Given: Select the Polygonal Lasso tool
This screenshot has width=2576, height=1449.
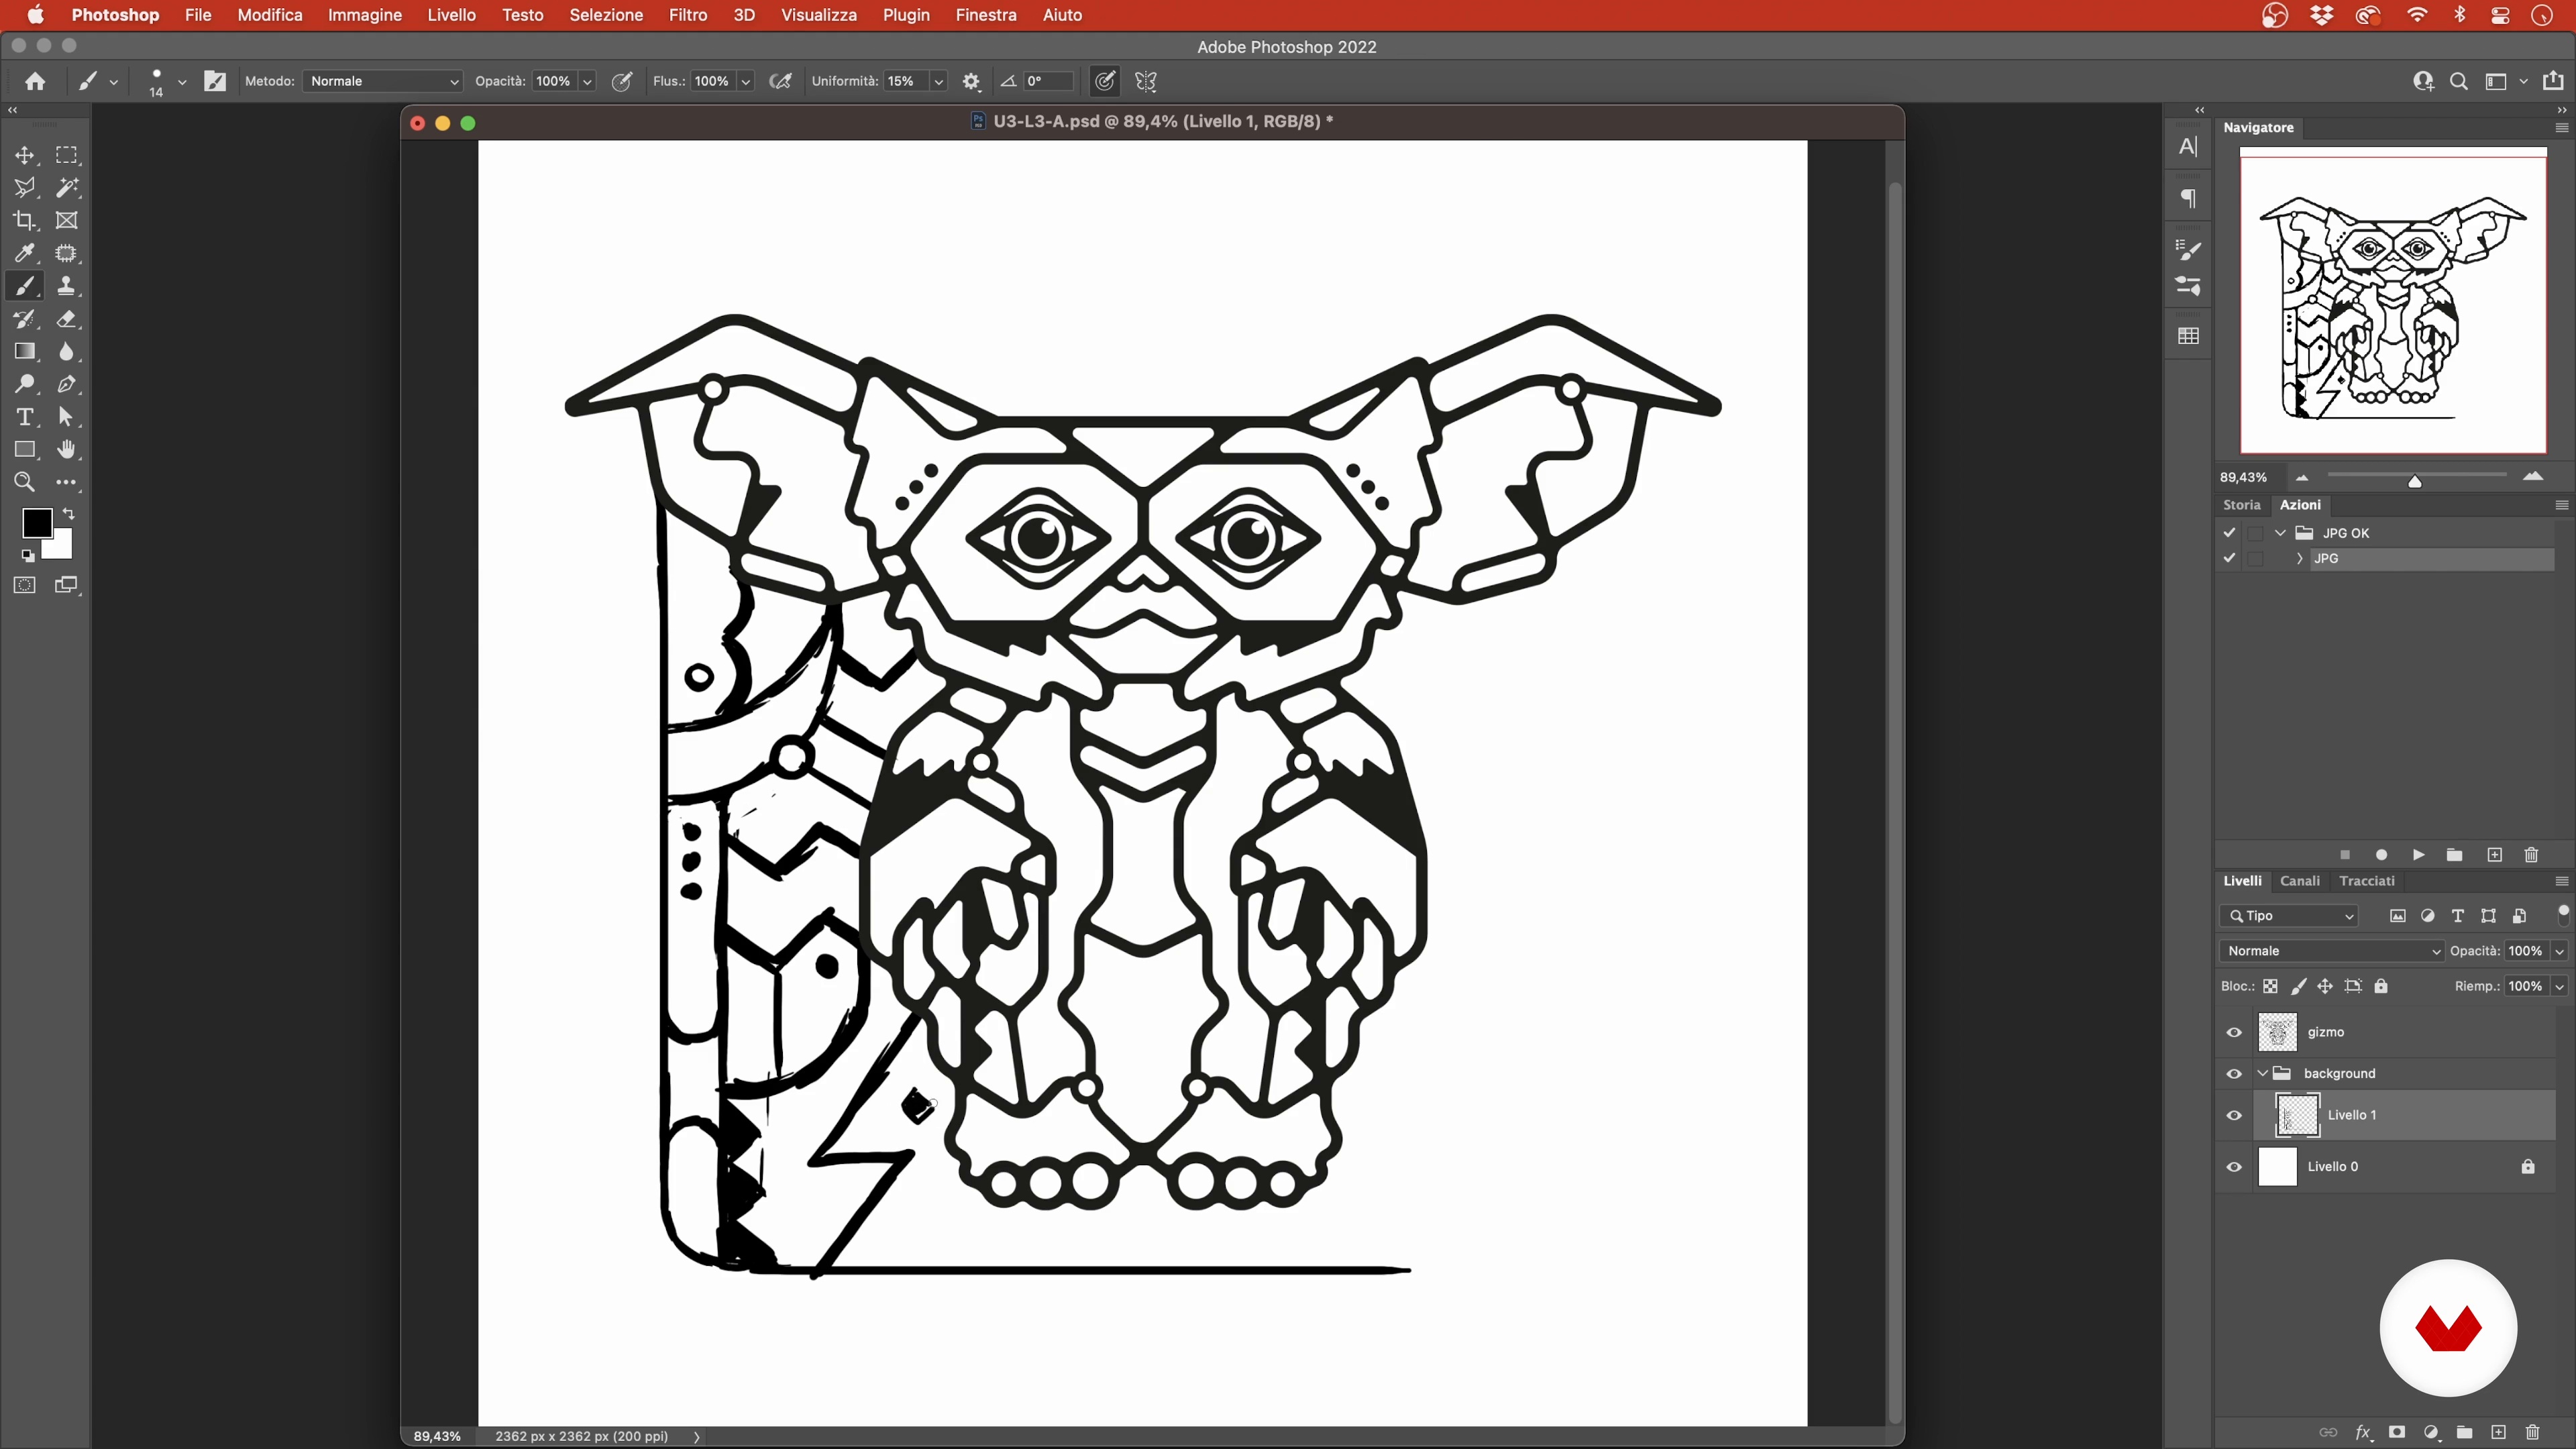Looking at the screenshot, I should (25, 188).
